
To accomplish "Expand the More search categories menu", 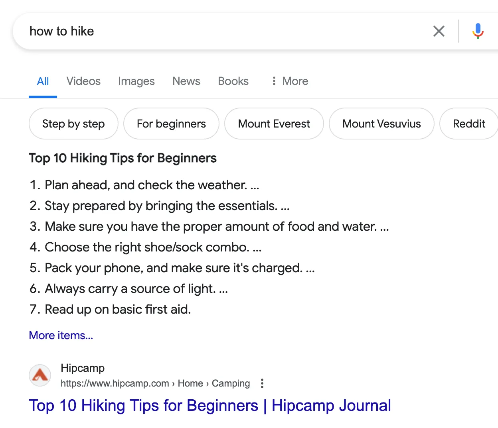I will pos(290,81).
